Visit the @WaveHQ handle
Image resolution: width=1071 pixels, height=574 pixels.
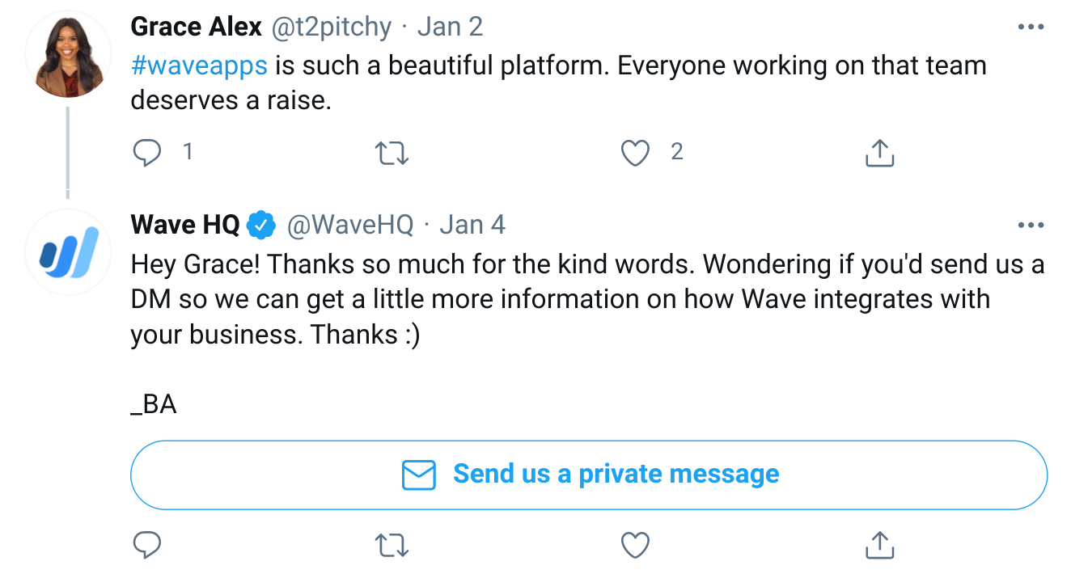350,225
